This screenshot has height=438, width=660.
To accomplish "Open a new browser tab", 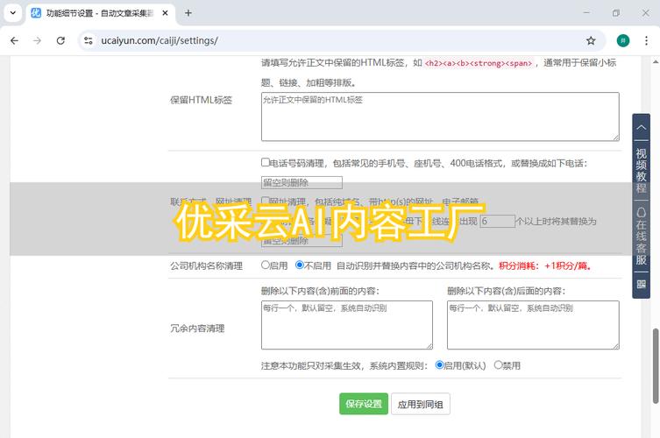I will [188, 13].
